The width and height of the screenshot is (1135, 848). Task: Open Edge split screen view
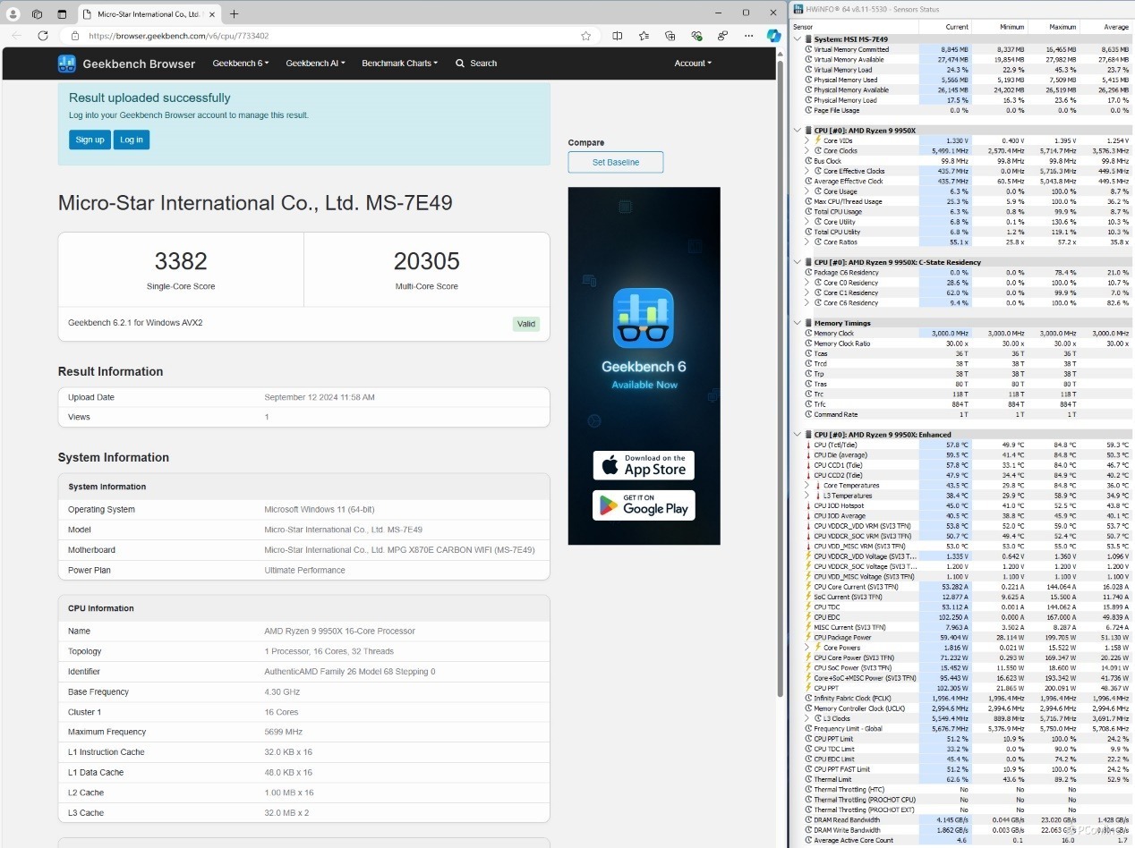(x=617, y=36)
